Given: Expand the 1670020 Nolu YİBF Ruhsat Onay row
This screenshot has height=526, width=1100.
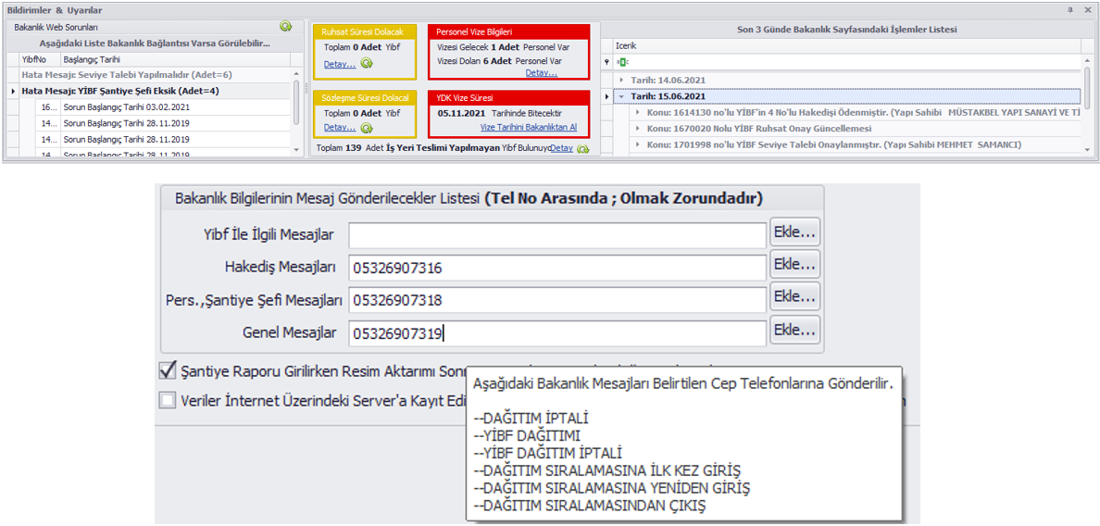Looking at the screenshot, I should tap(638, 129).
